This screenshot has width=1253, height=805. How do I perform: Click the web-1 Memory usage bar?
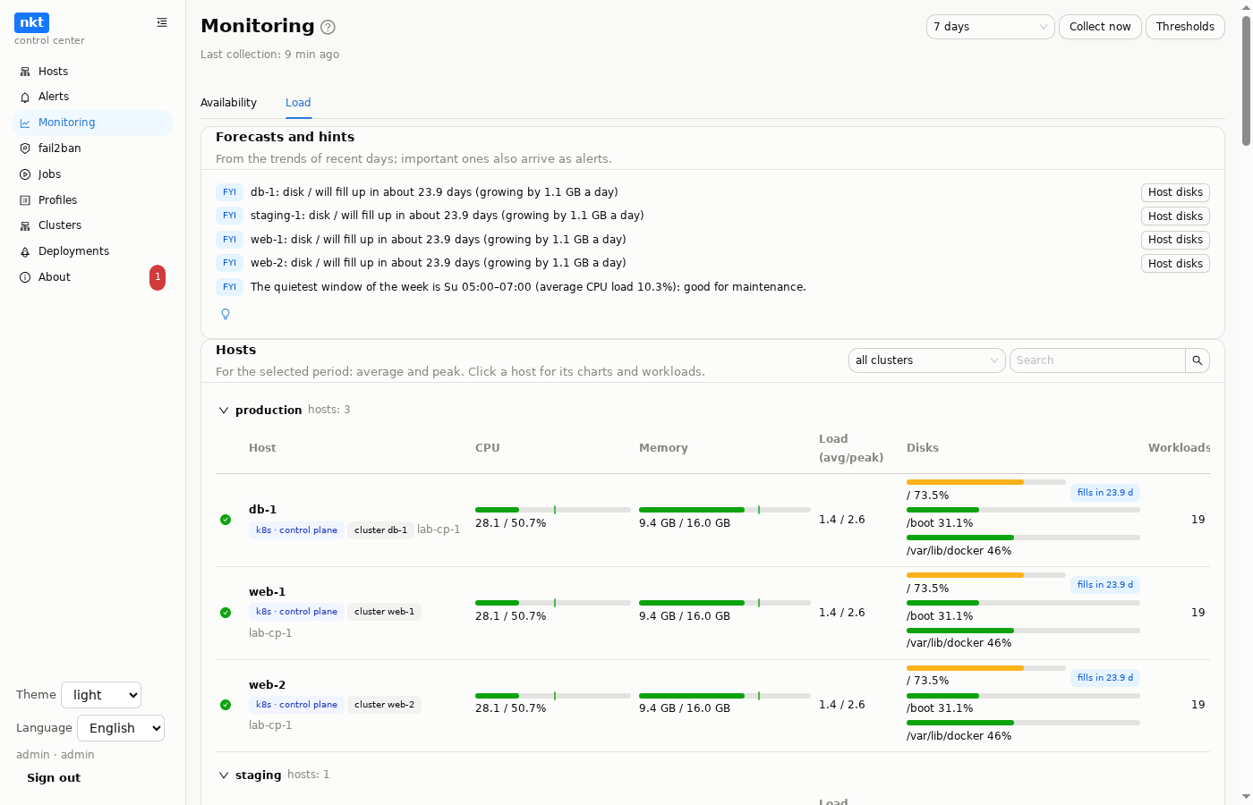click(725, 603)
